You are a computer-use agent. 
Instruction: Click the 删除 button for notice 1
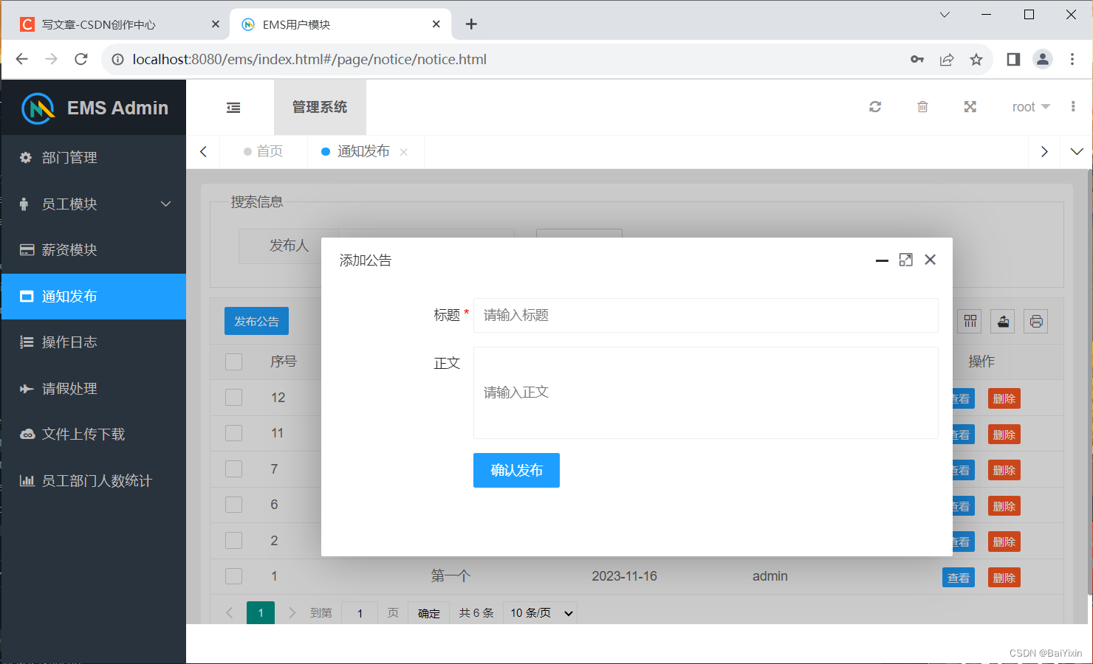point(1004,577)
